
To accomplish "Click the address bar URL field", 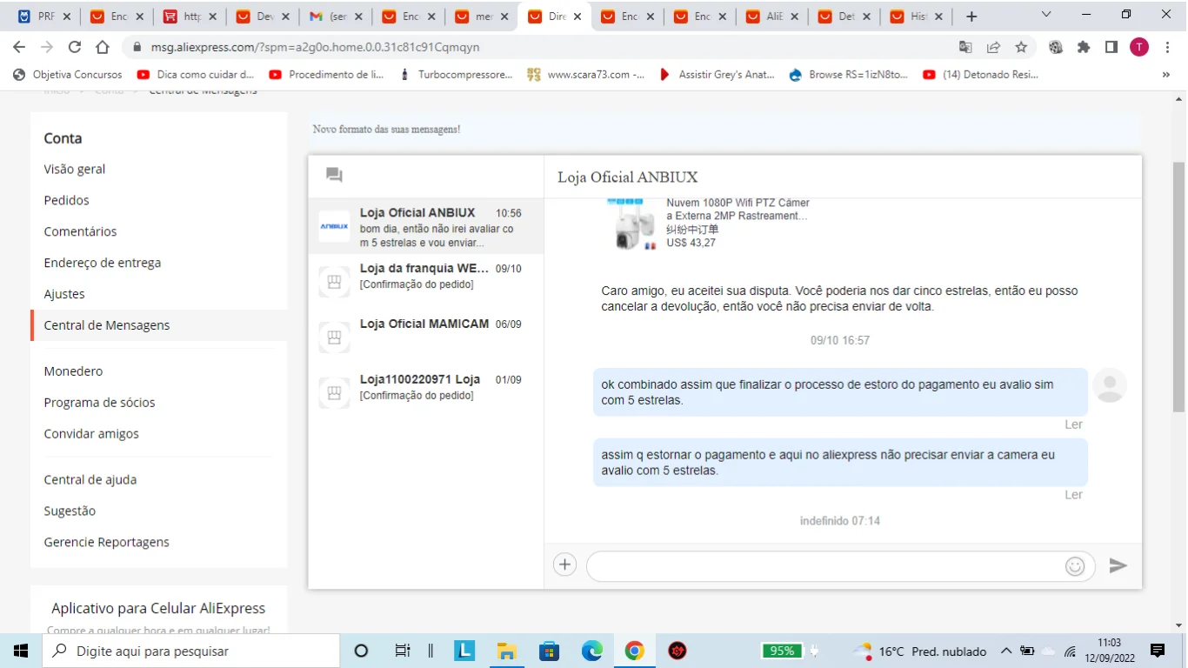I will (539, 47).
